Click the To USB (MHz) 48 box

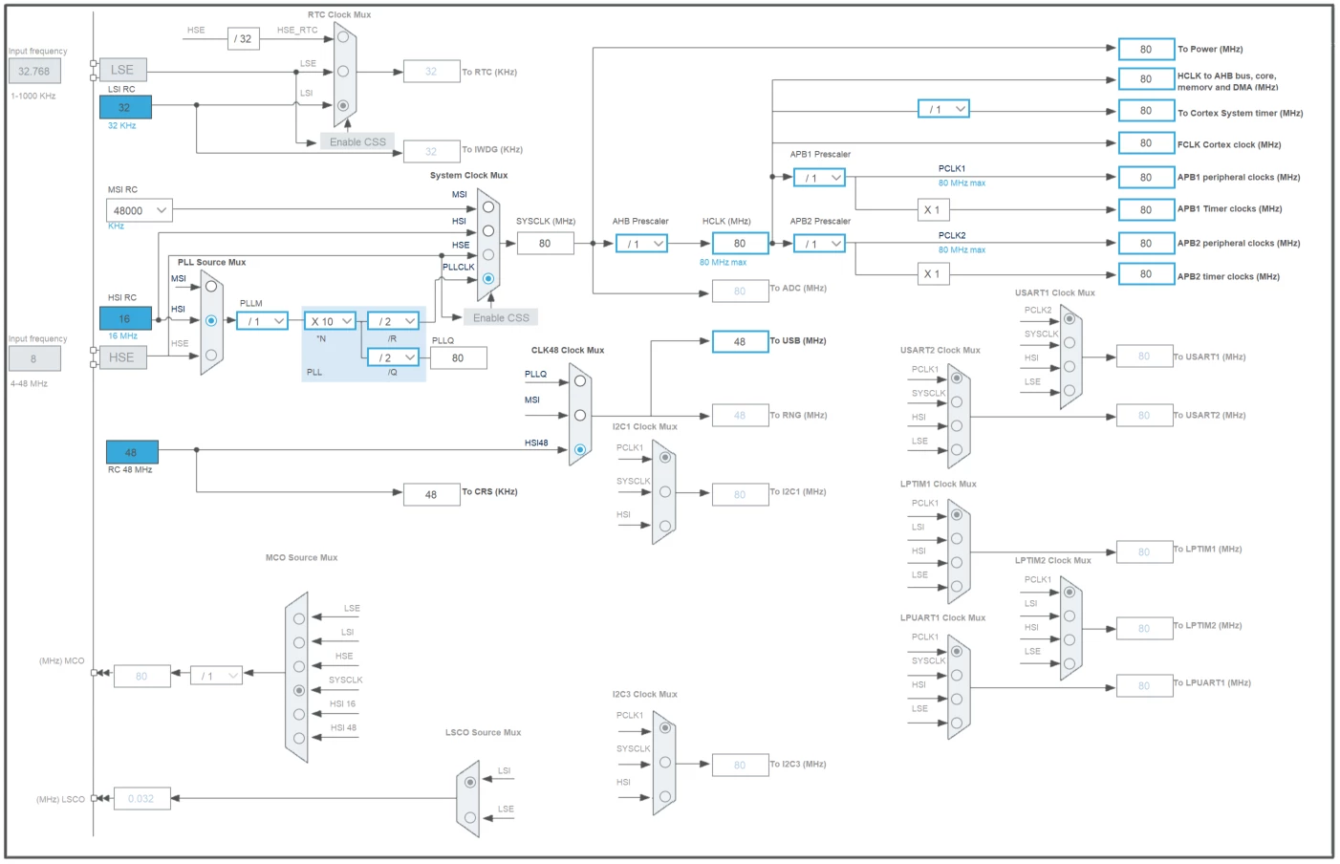[x=740, y=341]
